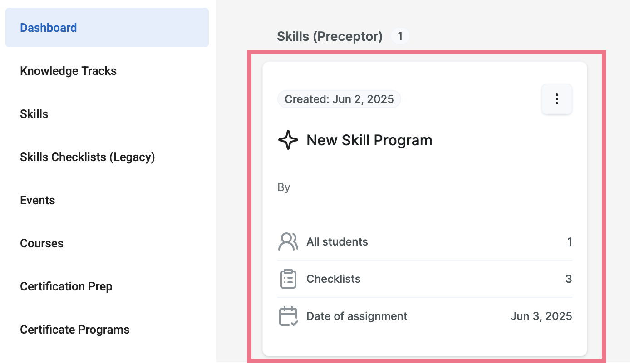The width and height of the screenshot is (630, 364).
Task: Open the New Skill Program title
Action: pos(369,140)
